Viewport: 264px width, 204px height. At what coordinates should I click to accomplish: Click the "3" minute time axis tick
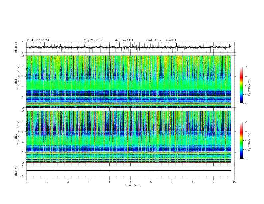click(x=89, y=182)
